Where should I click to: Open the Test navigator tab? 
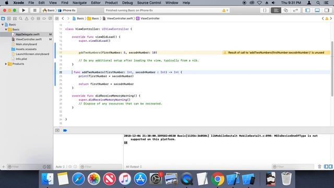tap(32, 19)
